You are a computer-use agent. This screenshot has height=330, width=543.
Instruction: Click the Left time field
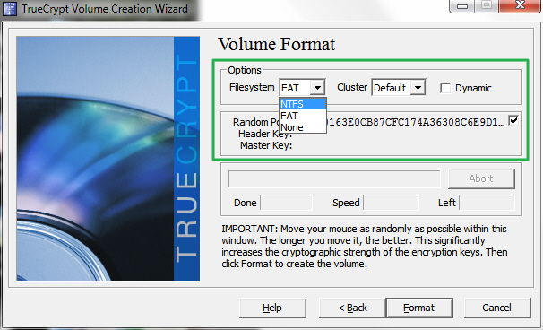pos(487,203)
